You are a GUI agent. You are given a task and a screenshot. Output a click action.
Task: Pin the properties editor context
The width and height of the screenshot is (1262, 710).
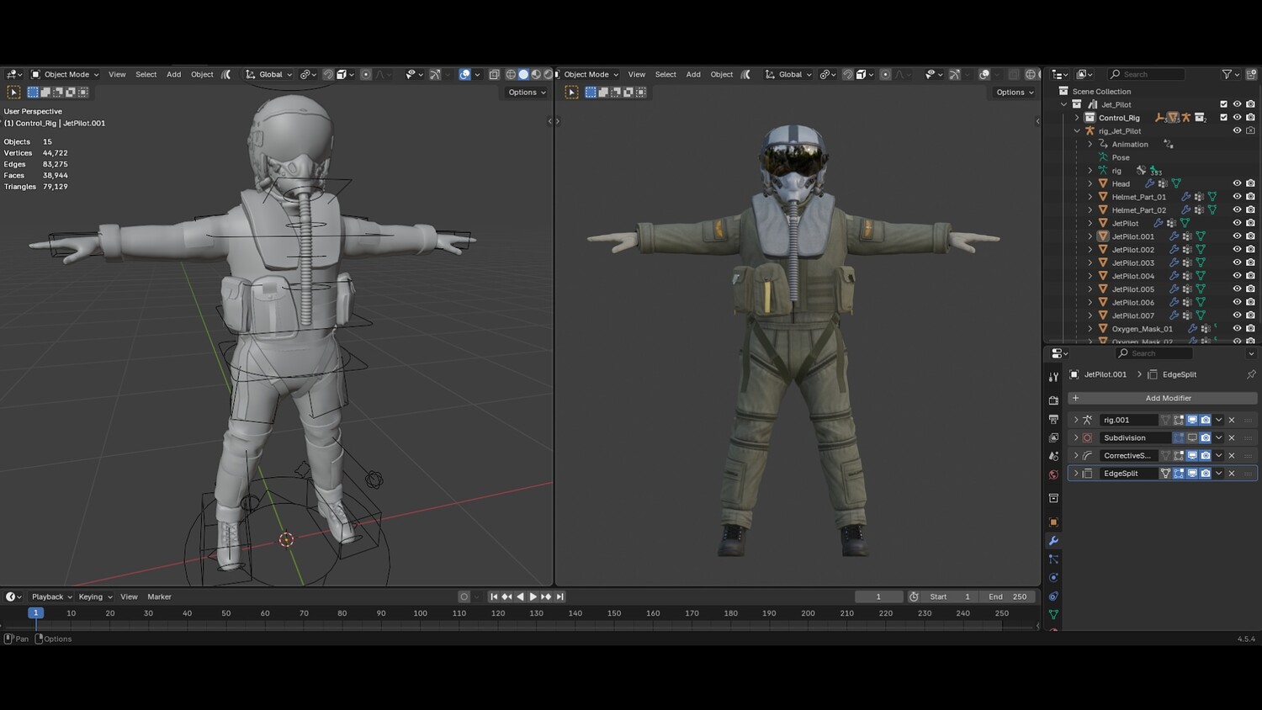(x=1250, y=374)
